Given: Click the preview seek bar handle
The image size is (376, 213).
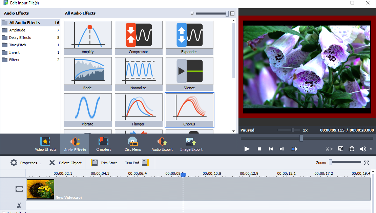Looking at the screenshot, I should (x=301, y=138).
